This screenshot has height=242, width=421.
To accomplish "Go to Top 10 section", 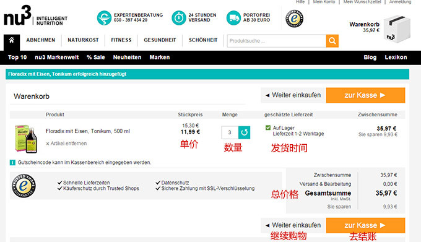I will (x=17, y=57).
